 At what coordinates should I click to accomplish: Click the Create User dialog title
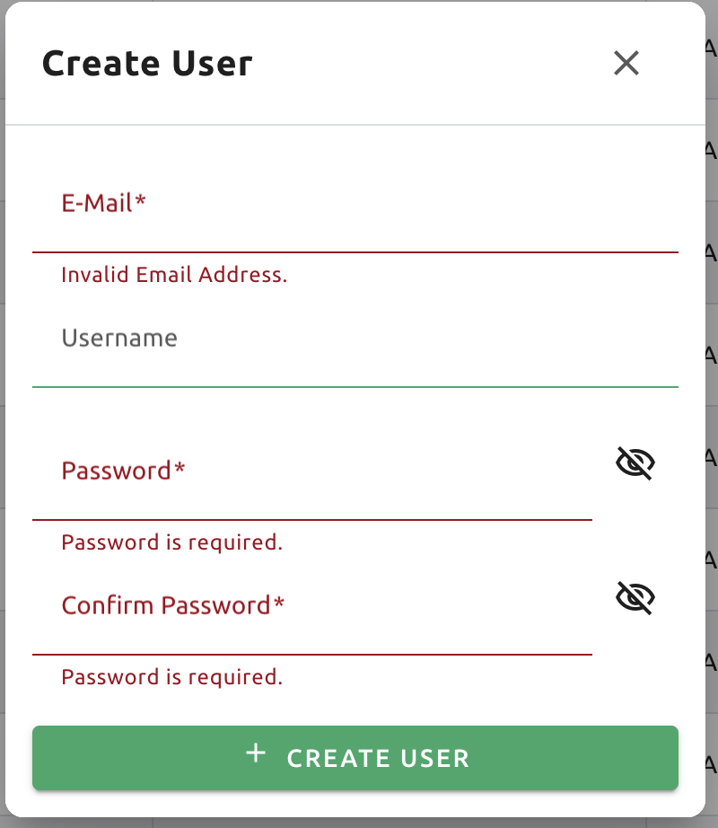(x=147, y=64)
